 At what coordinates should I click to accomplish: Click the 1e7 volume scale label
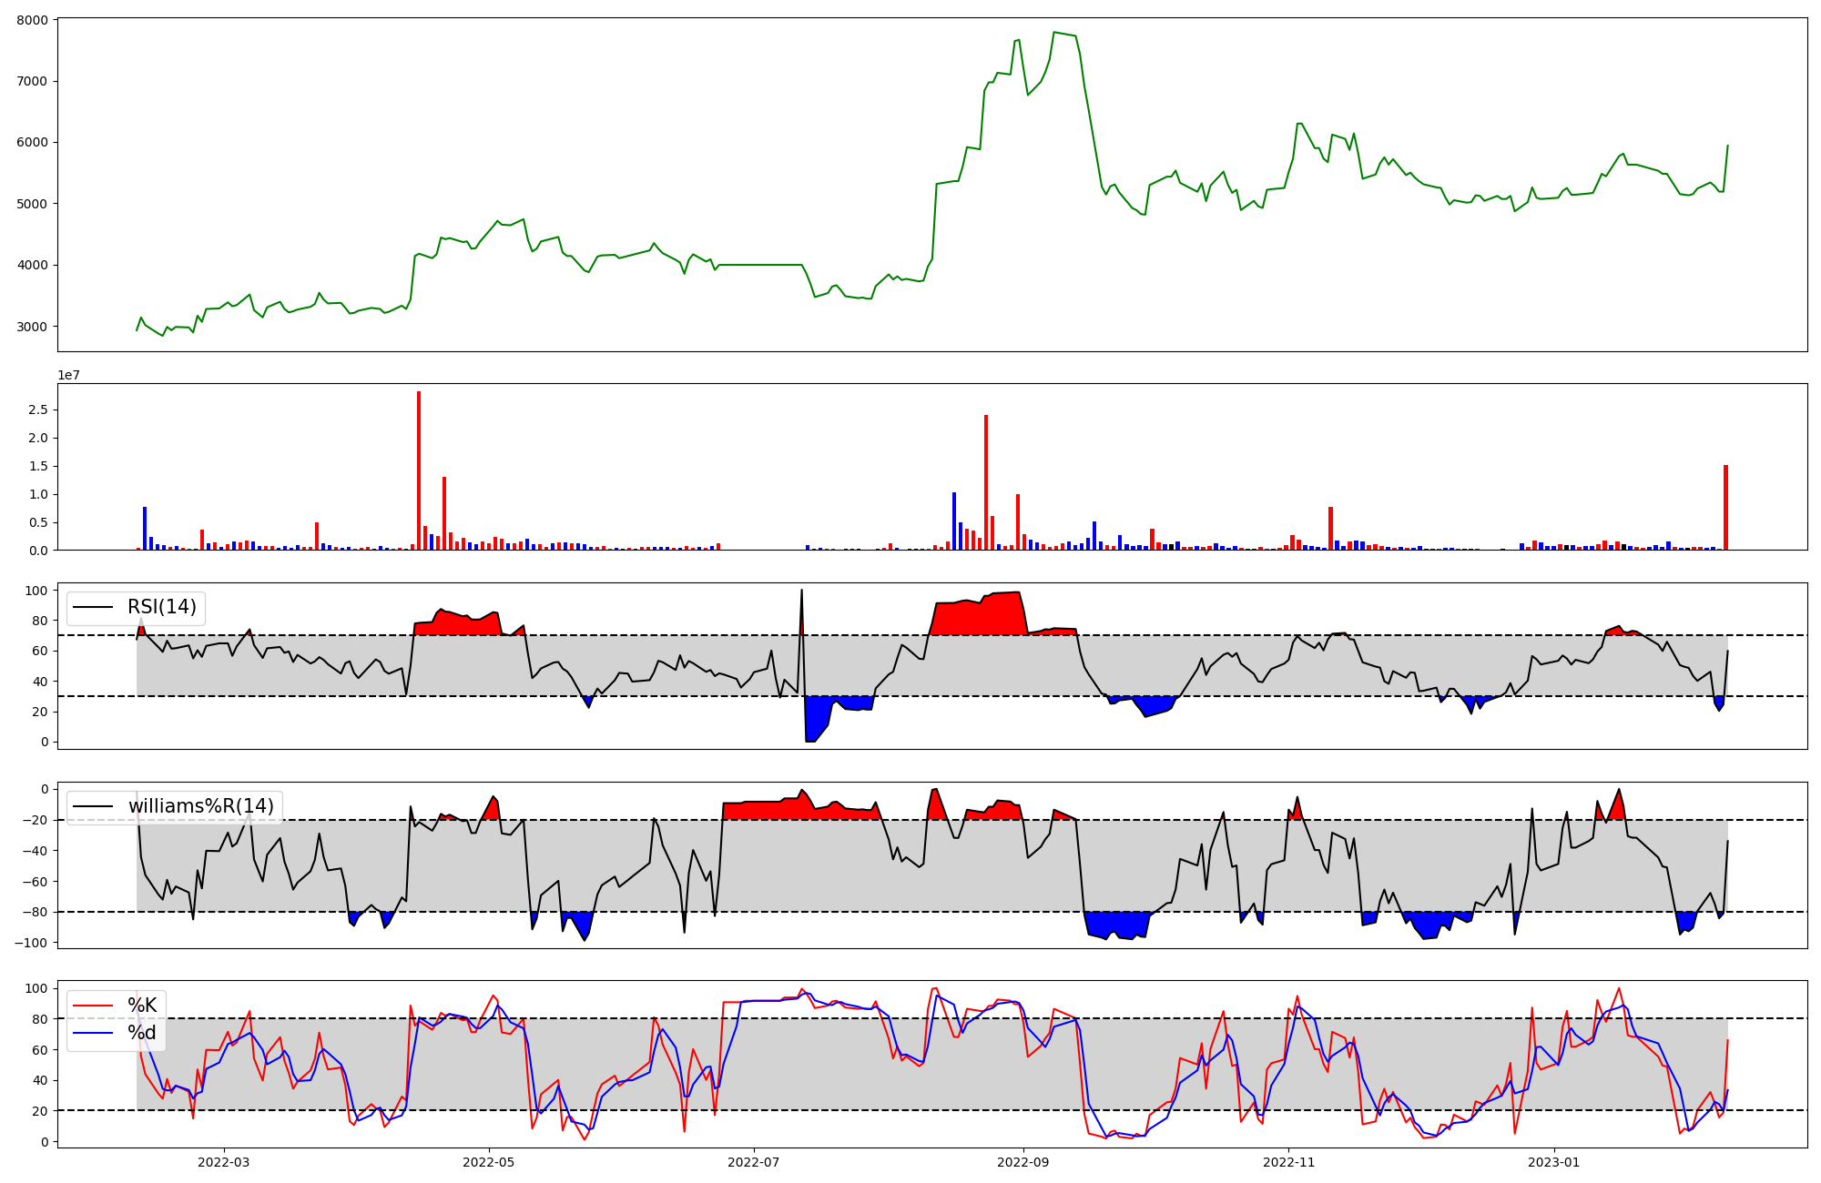(68, 376)
